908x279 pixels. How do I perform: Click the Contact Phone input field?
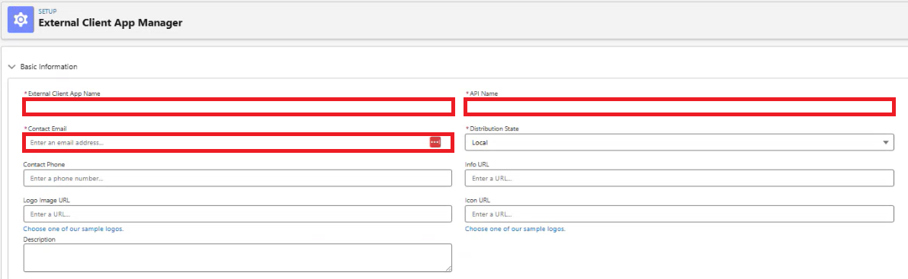tap(237, 178)
